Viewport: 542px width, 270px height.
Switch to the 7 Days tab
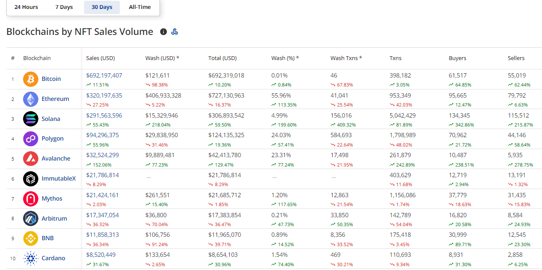[64, 7]
